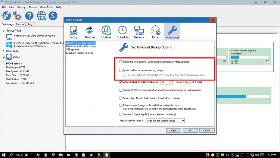The image size is (280, 158).
Task: Open the View menu
Action: point(12,7)
